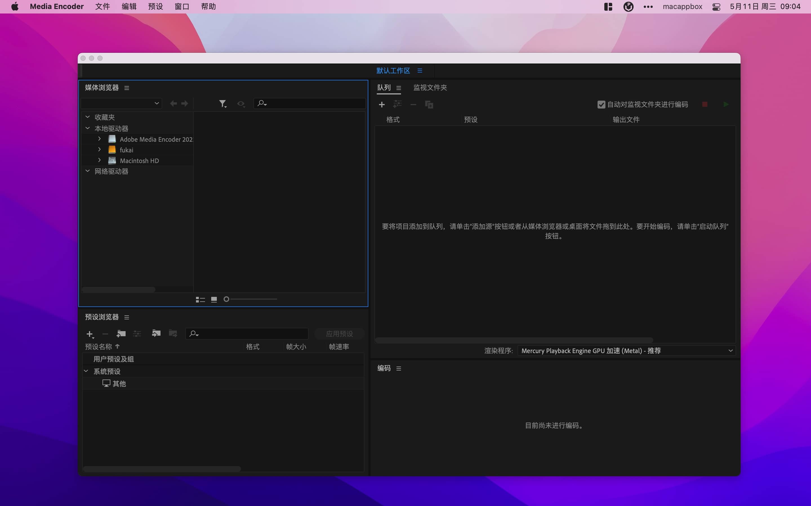Select the Macintosh HD row
The image size is (811, 506).
(137, 161)
